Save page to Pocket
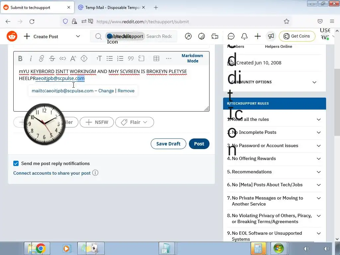 pyautogui.click(x=320, y=21)
